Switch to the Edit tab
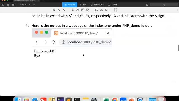 click(83, 5)
